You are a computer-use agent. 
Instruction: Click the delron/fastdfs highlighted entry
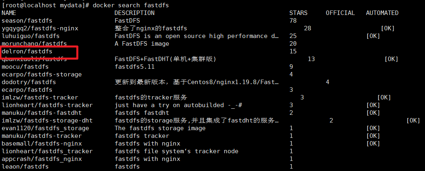27,51
